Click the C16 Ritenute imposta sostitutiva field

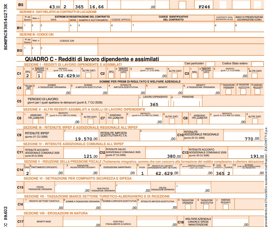pyautogui.click(x=157, y=207)
